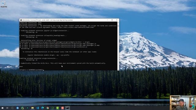Open File Explorer from the taskbar

32,108
